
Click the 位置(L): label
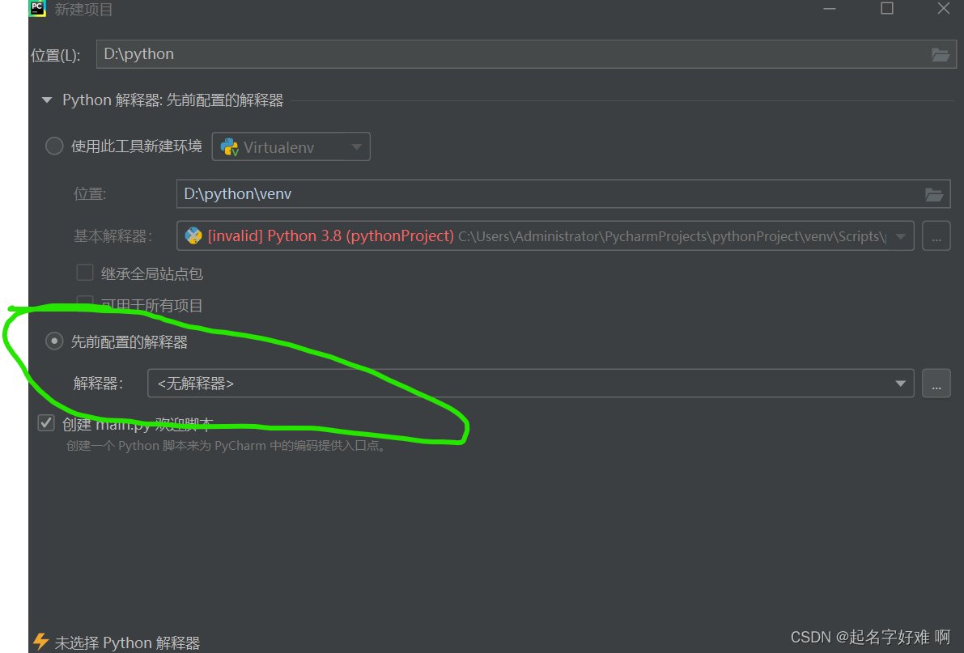pos(56,55)
